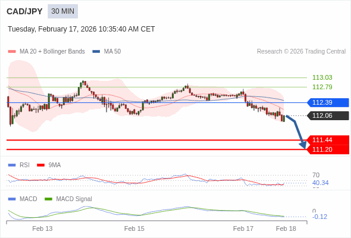Click the CAD/JPY pair title
The width and height of the screenshot is (351, 238).
(24, 11)
